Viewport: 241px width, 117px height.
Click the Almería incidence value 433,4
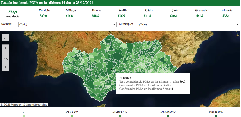pyautogui.click(x=225, y=16)
